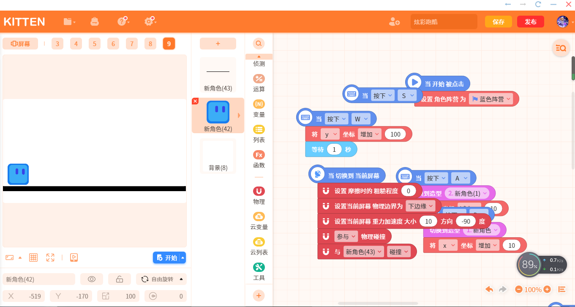Open the 碰撞 dropdown in the block
Image resolution: width=575 pixels, height=307 pixels.
pyautogui.click(x=399, y=252)
